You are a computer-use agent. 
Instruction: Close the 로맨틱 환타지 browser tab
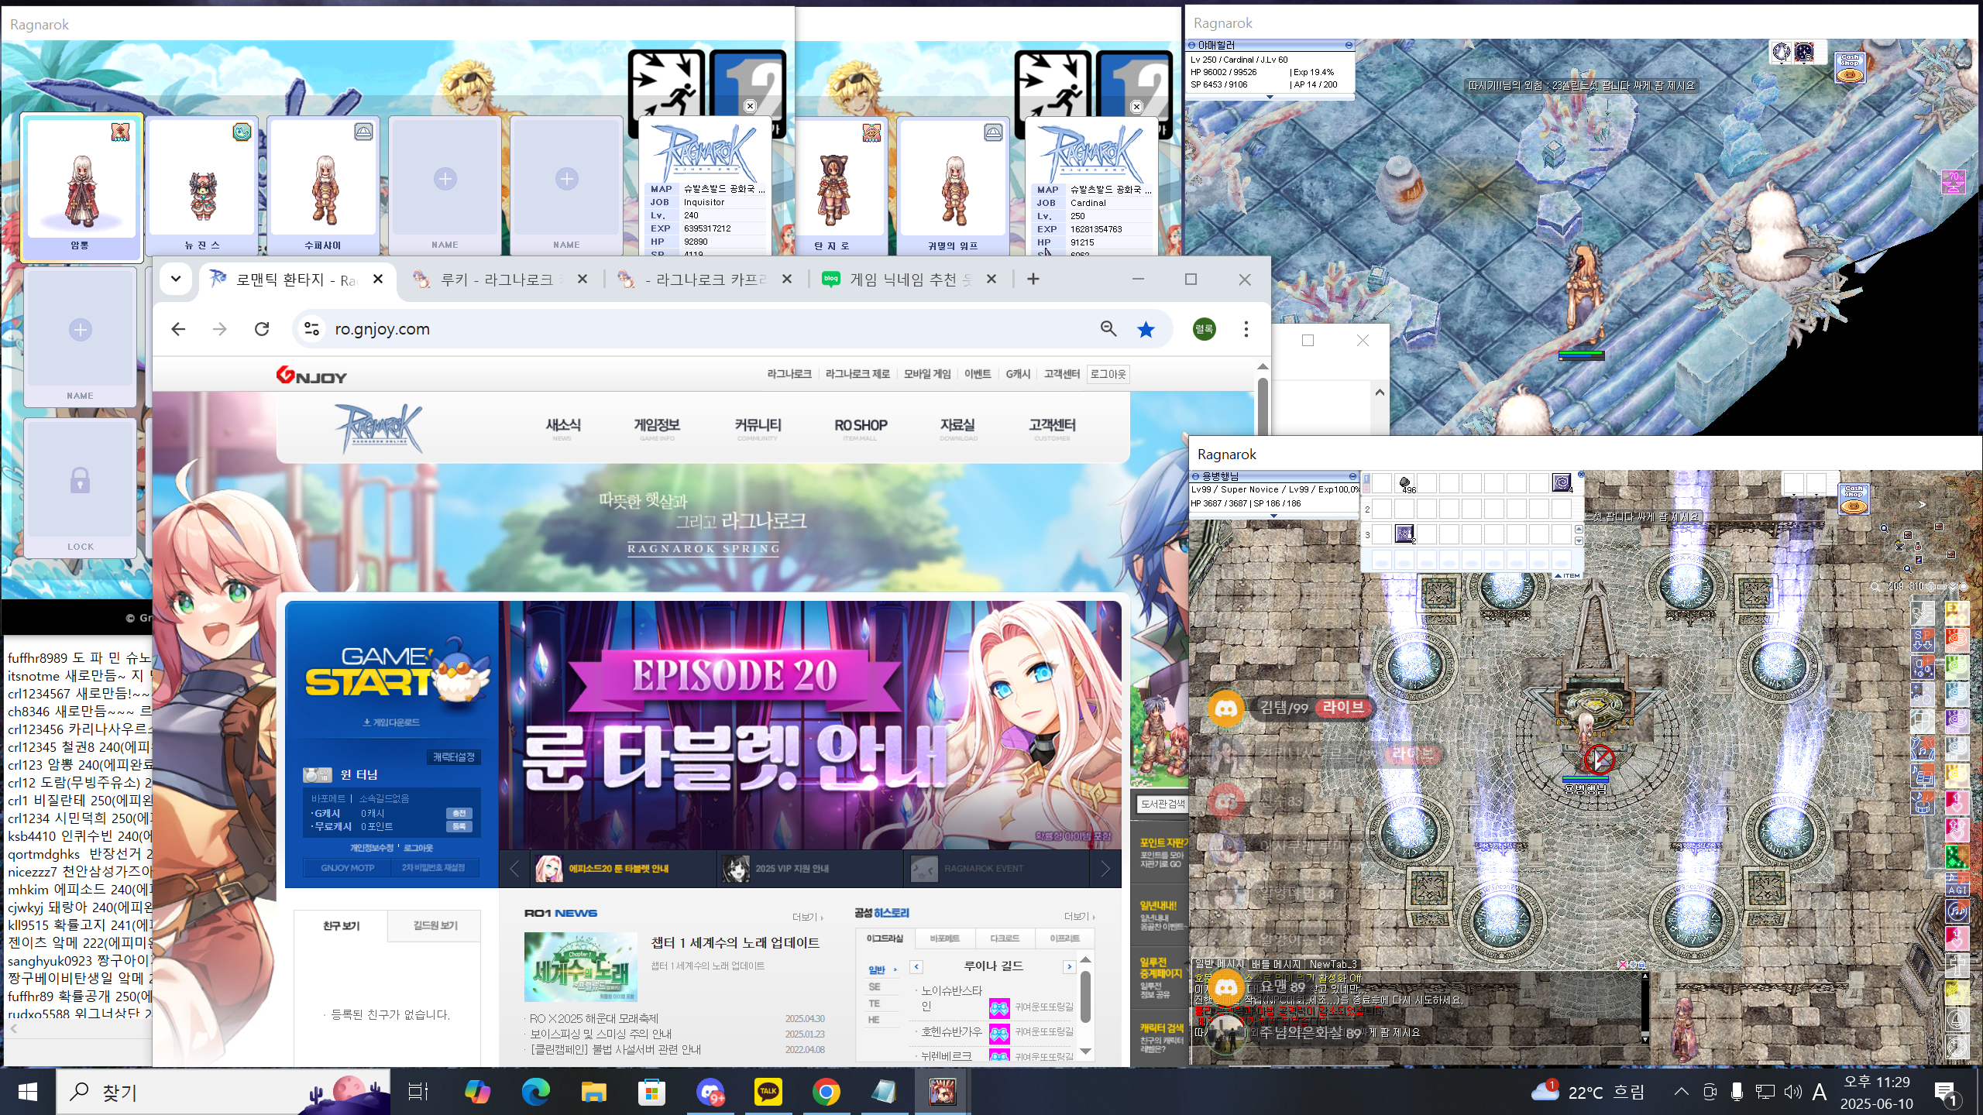click(x=378, y=279)
